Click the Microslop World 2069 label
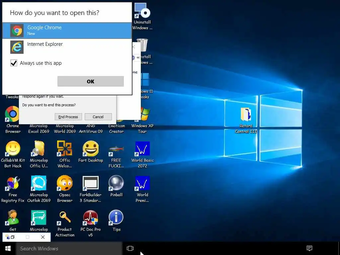 point(65,128)
